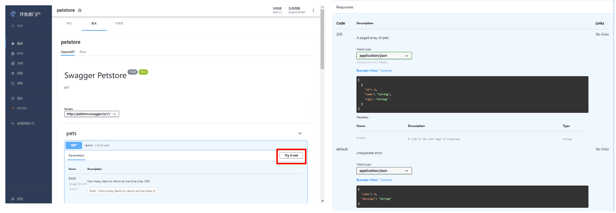Viewport: 616px width, 213px height.
Task: Open the 查找 search in the sidebar
Action: 17,26
